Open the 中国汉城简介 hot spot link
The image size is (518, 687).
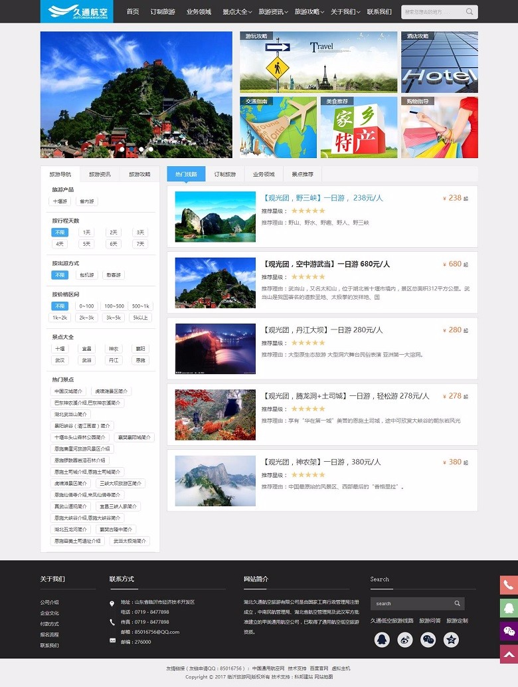[68, 391]
